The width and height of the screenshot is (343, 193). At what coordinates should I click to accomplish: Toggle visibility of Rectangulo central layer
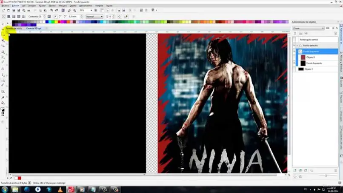294,40
